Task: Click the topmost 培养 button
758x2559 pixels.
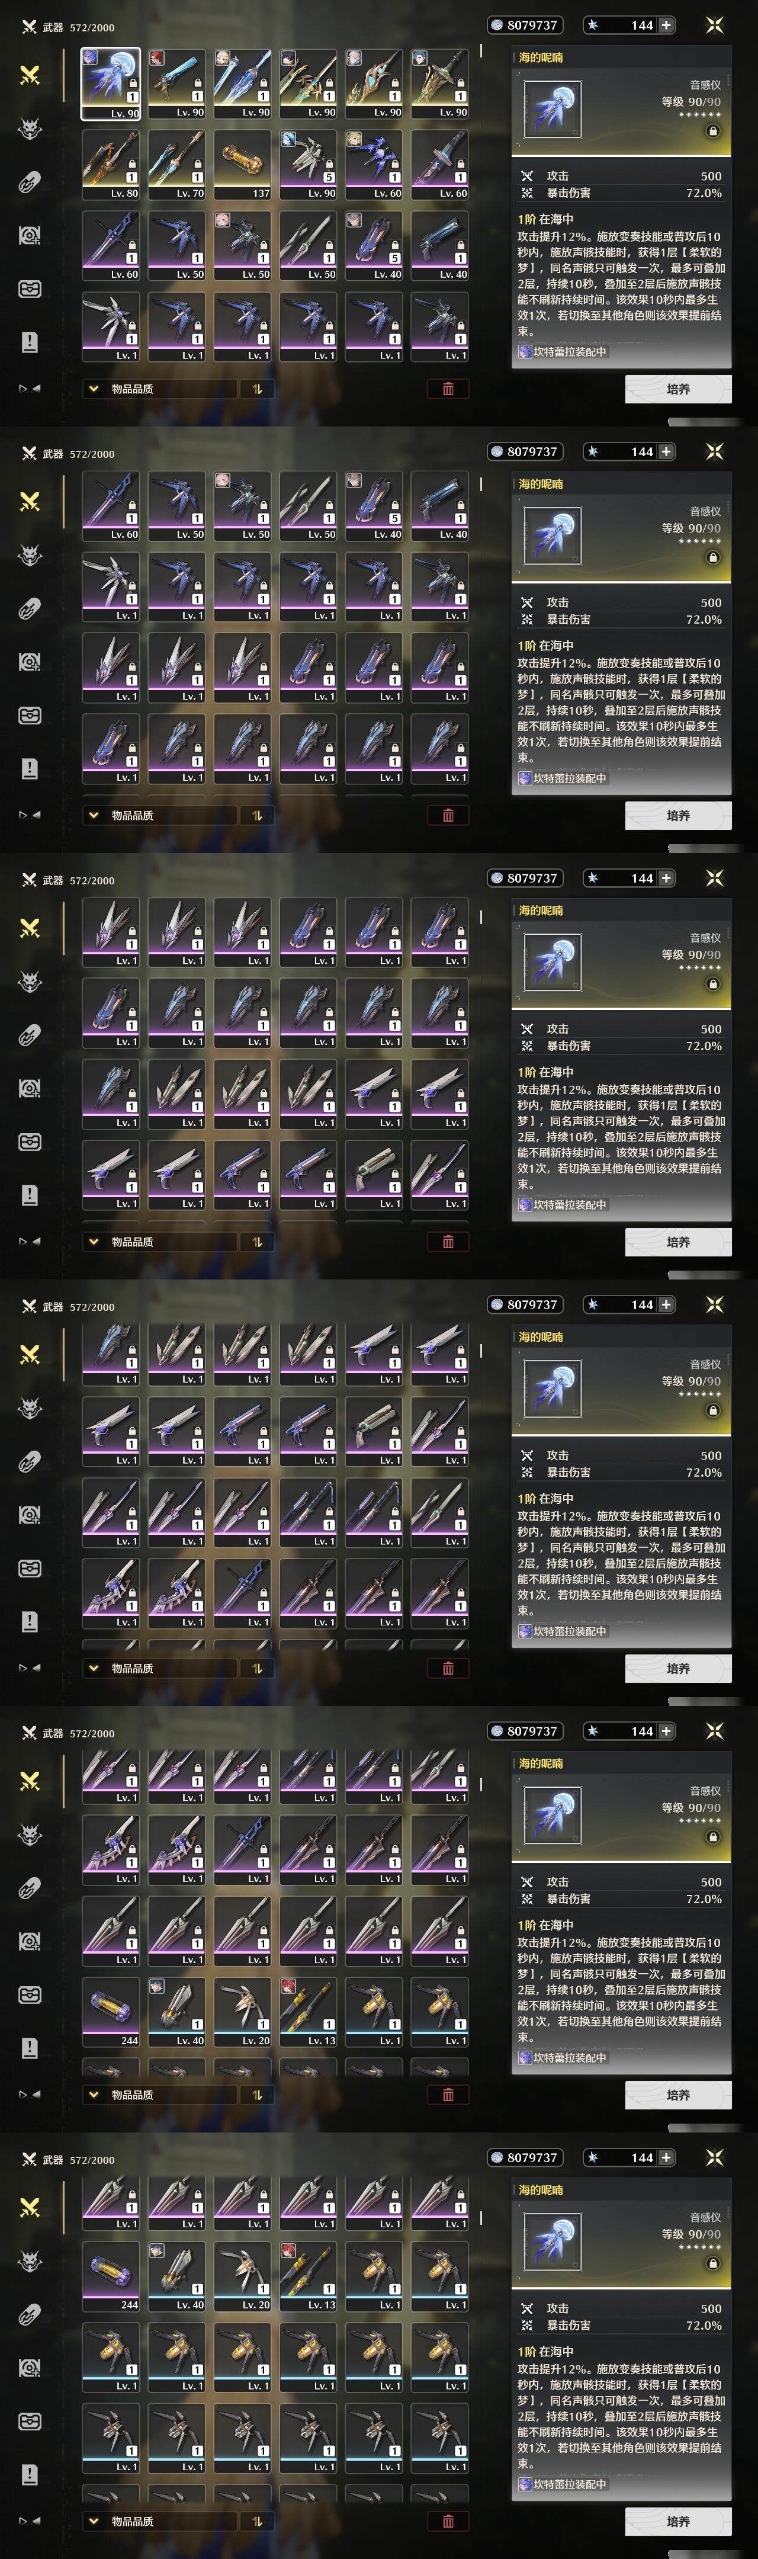Action: 679,389
